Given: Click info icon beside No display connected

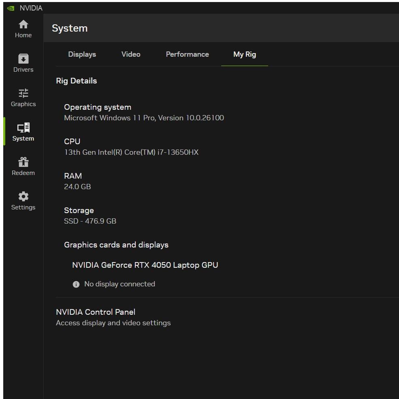Looking at the screenshot, I should [x=76, y=284].
